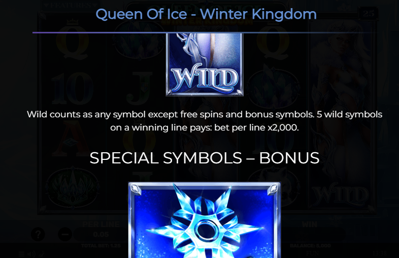Click the Balance 5,000 display
This screenshot has width=399, height=258.
click(x=310, y=245)
